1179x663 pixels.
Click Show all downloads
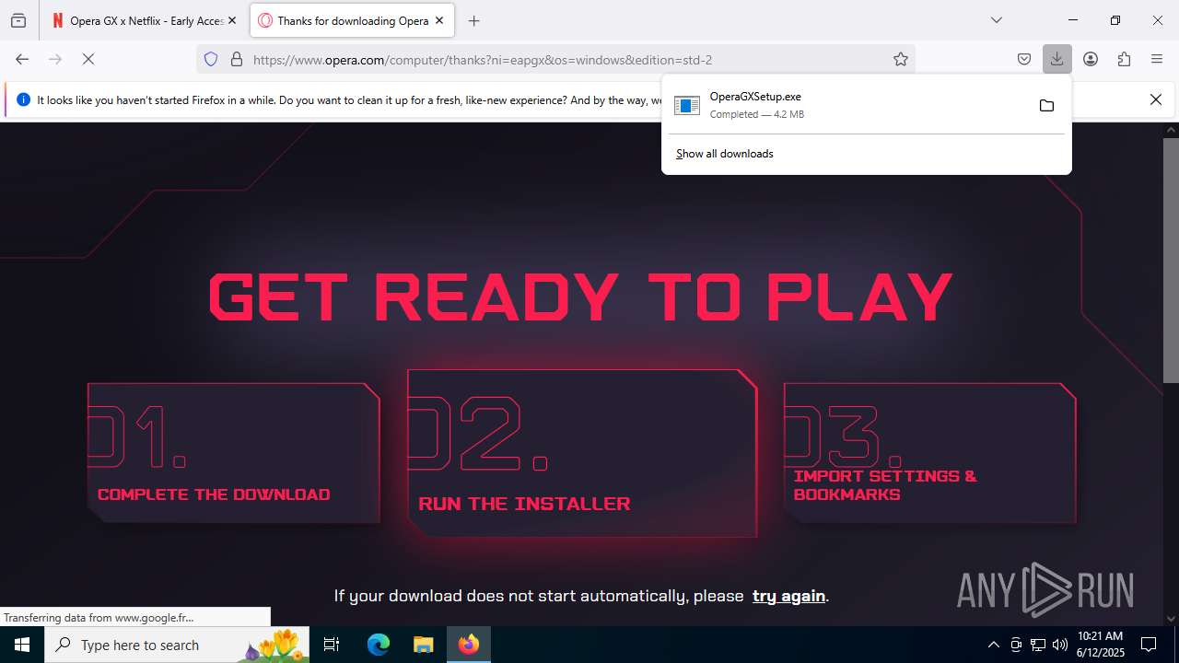click(725, 154)
